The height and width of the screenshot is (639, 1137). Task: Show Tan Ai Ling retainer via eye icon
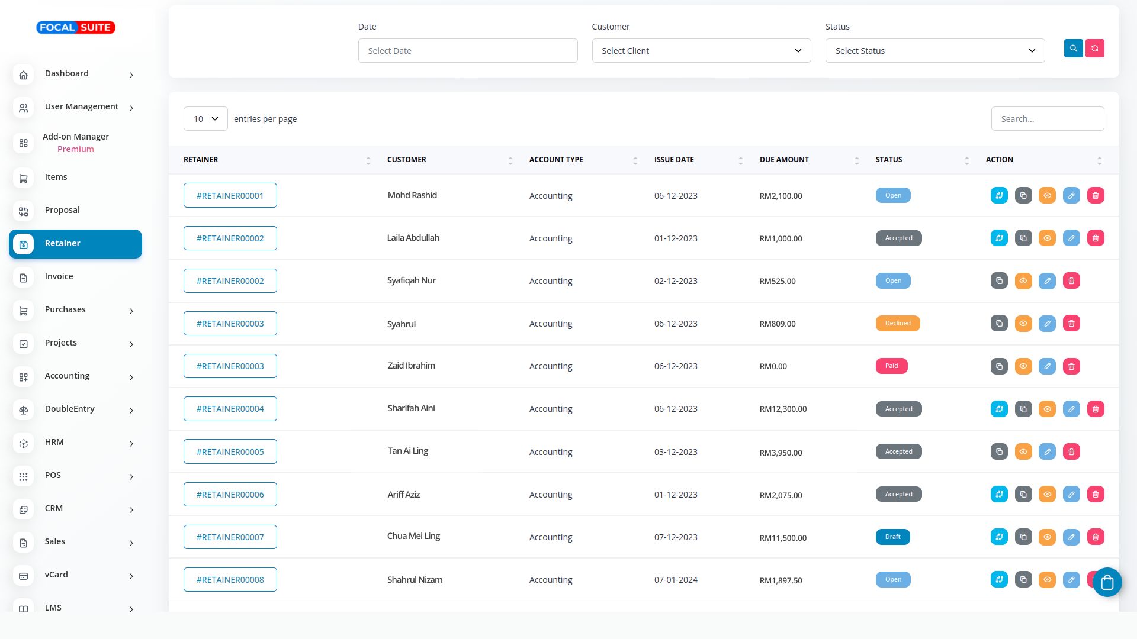click(x=1023, y=452)
